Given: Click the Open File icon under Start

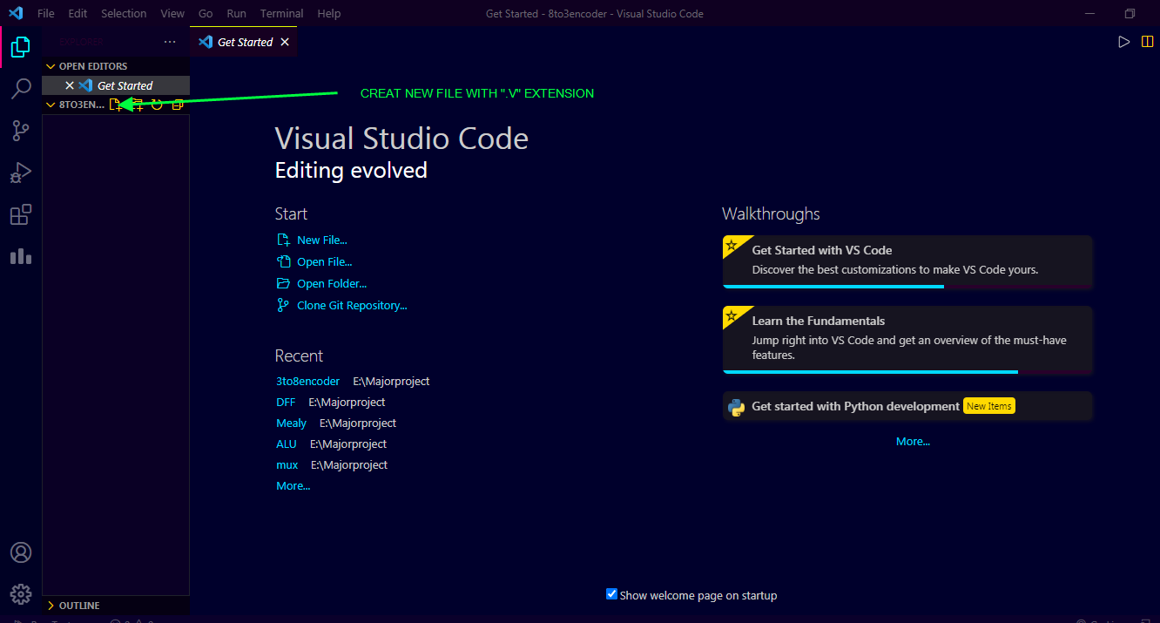Looking at the screenshot, I should pyautogui.click(x=283, y=261).
